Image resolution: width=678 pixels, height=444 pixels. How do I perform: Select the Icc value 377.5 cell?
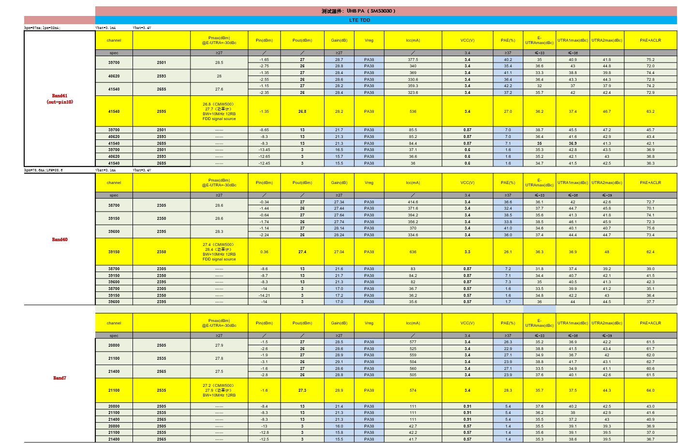pos(413,60)
